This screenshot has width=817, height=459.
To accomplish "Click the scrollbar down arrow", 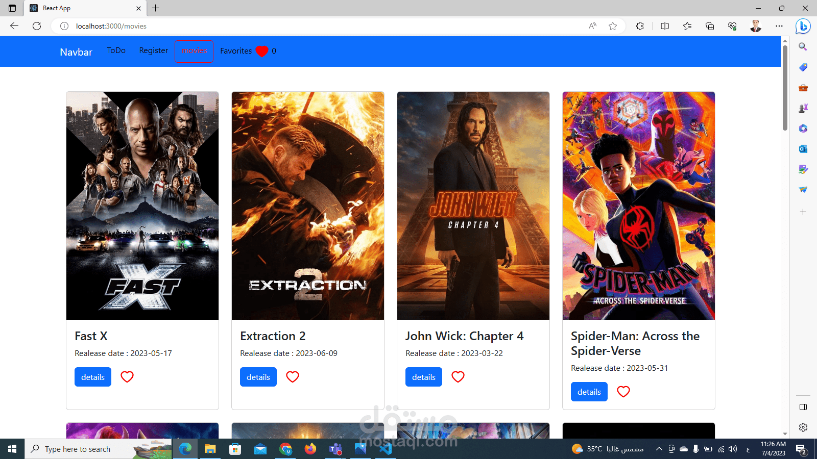I will 785,434.
